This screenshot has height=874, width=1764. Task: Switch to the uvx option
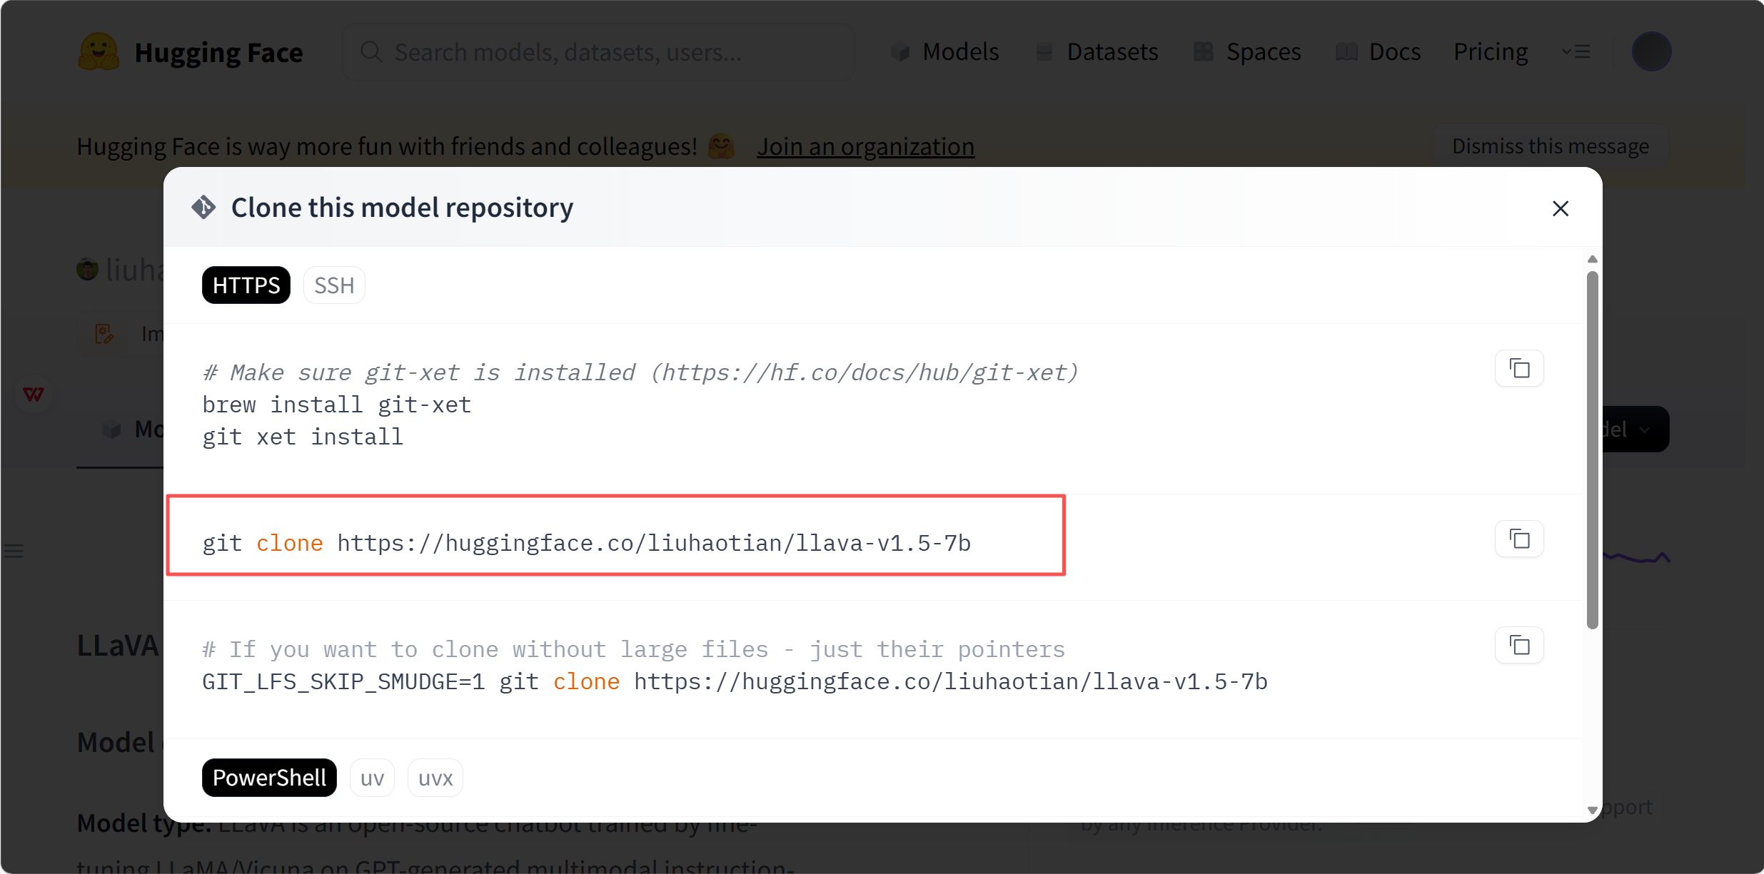point(435,778)
